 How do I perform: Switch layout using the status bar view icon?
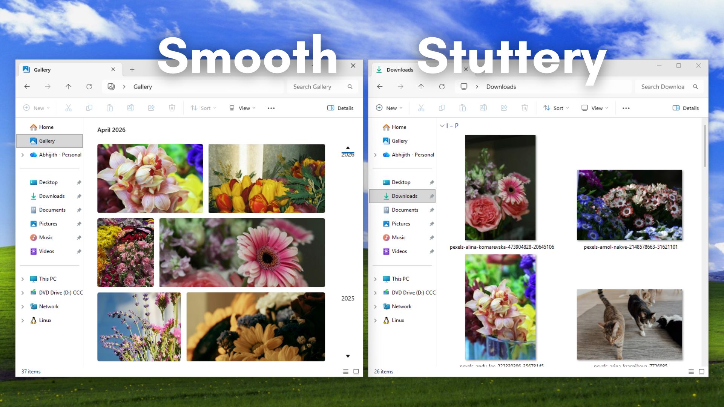click(356, 371)
